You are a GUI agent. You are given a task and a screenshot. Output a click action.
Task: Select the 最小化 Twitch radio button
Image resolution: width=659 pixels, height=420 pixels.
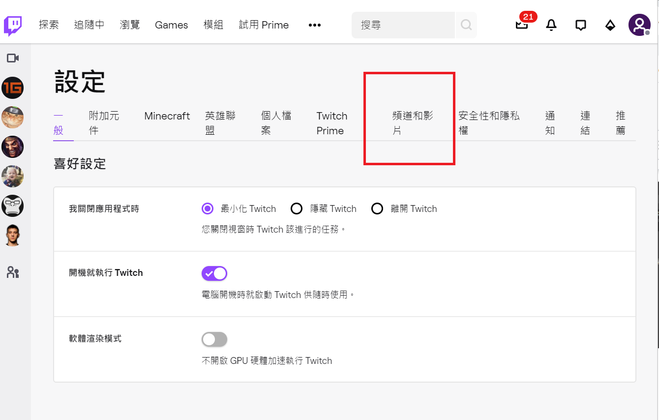tap(208, 209)
